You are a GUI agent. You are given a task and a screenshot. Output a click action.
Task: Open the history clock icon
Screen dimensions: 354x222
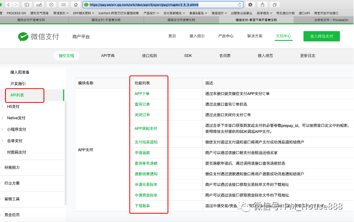coord(51,5)
